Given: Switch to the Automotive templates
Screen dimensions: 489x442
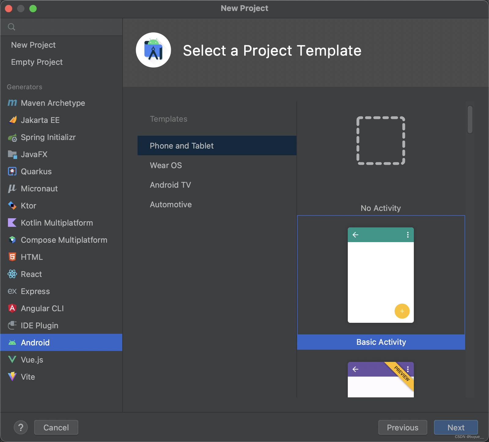Looking at the screenshot, I should (x=217, y=204).
